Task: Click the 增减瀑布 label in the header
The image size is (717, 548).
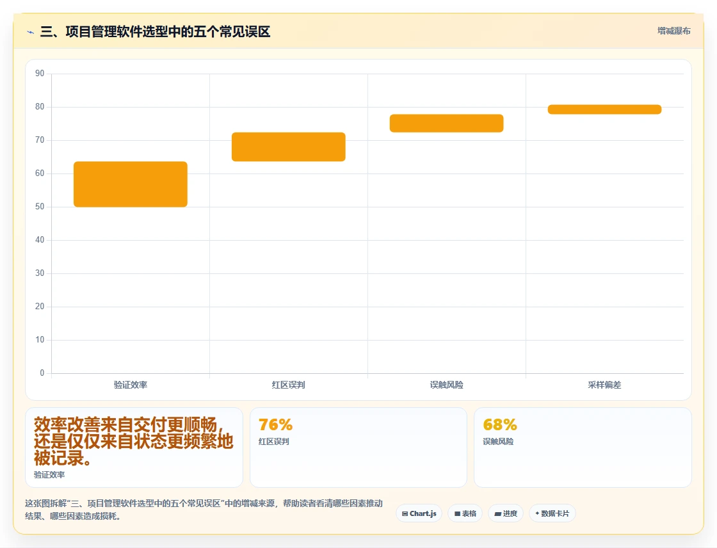Action: tap(673, 31)
